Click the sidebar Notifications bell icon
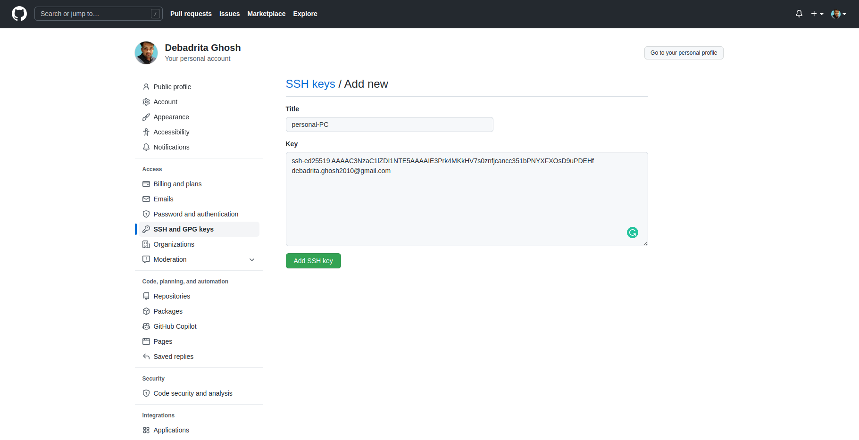The width and height of the screenshot is (859, 440). point(146,147)
